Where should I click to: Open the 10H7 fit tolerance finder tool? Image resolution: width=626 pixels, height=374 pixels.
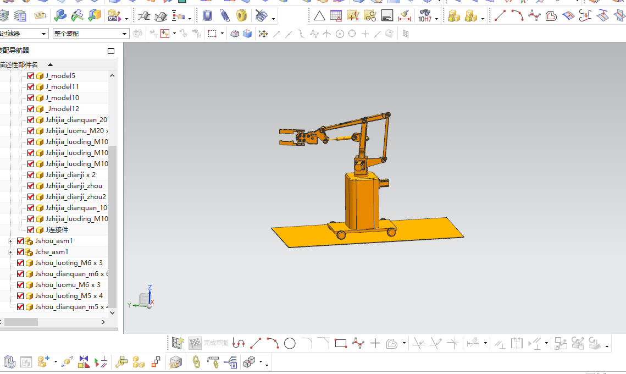point(425,16)
